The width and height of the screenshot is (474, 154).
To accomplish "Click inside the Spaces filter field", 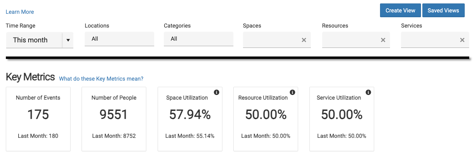I will click(271, 40).
